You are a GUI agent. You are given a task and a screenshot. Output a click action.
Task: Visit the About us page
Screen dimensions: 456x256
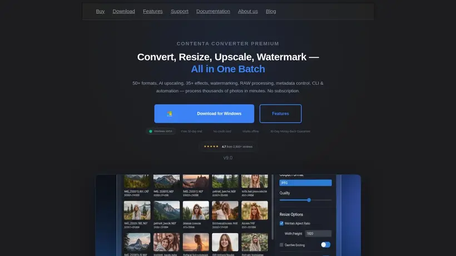click(248, 11)
